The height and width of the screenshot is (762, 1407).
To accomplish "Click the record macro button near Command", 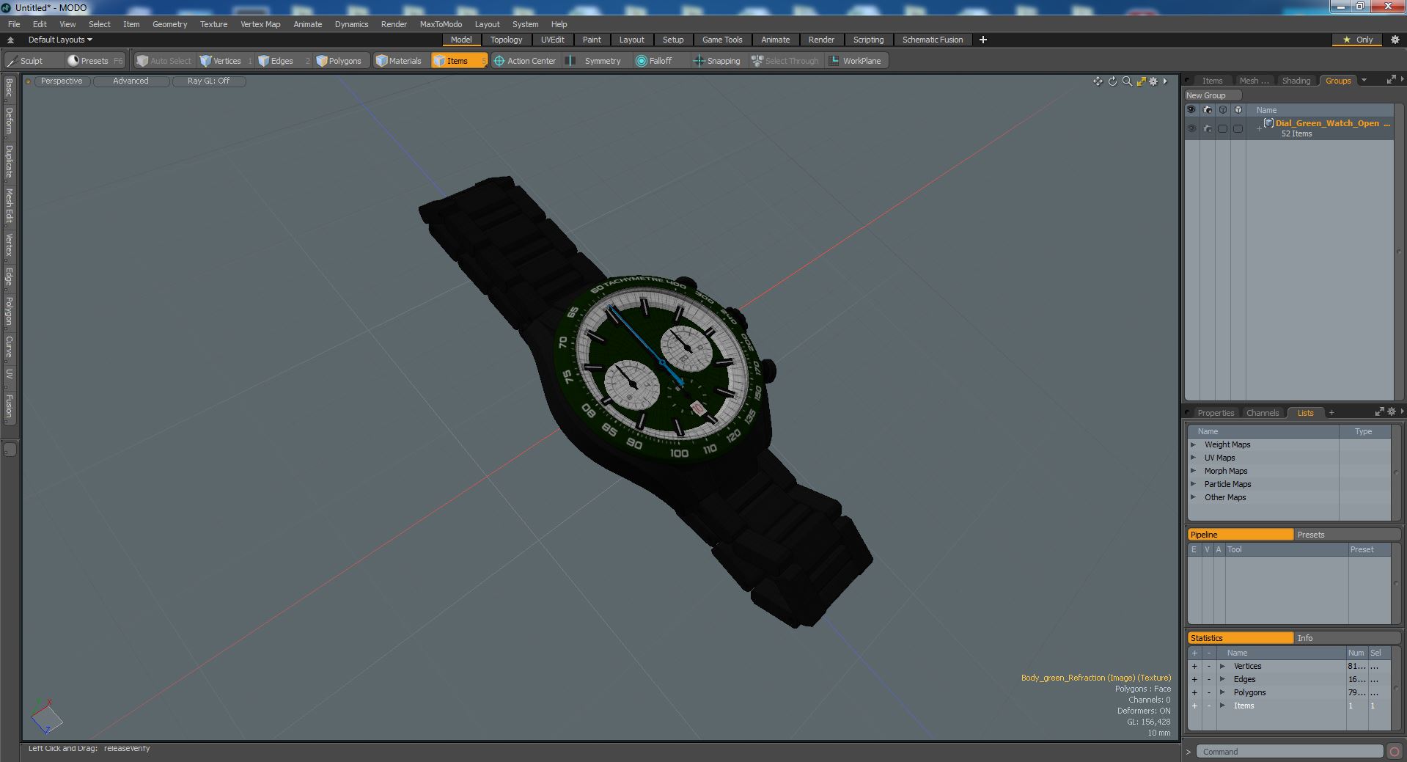I will pyautogui.click(x=1394, y=752).
